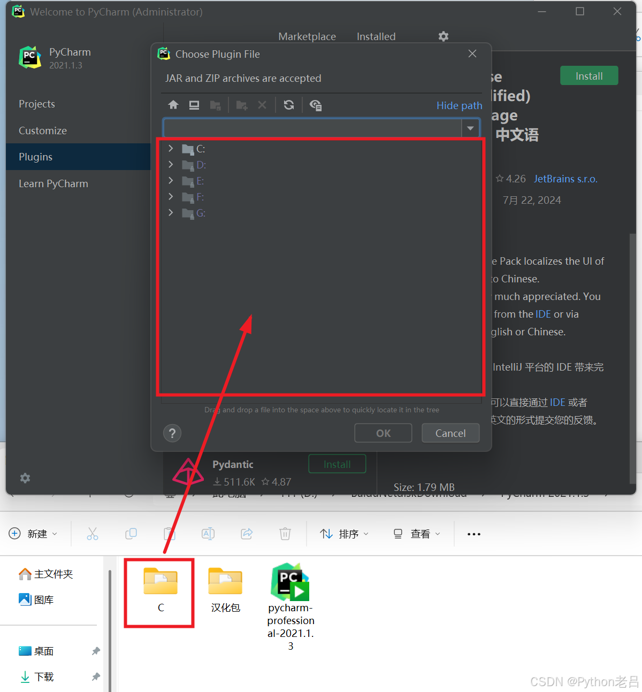Click the plugin description scrollbar
The height and width of the screenshot is (692, 642).
pyautogui.click(x=633, y=358)
